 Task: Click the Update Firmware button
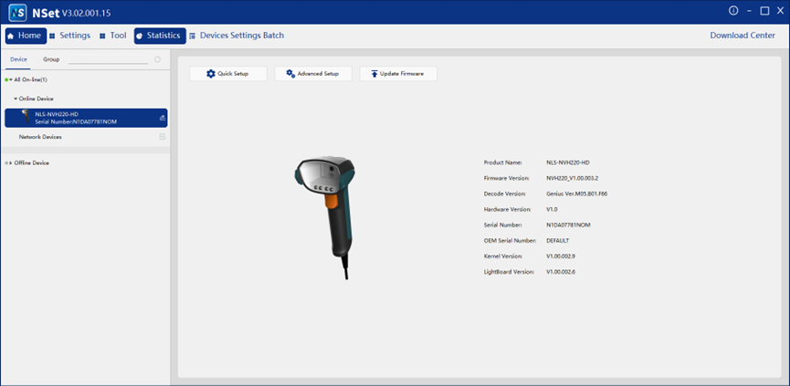tap(398, 74)
